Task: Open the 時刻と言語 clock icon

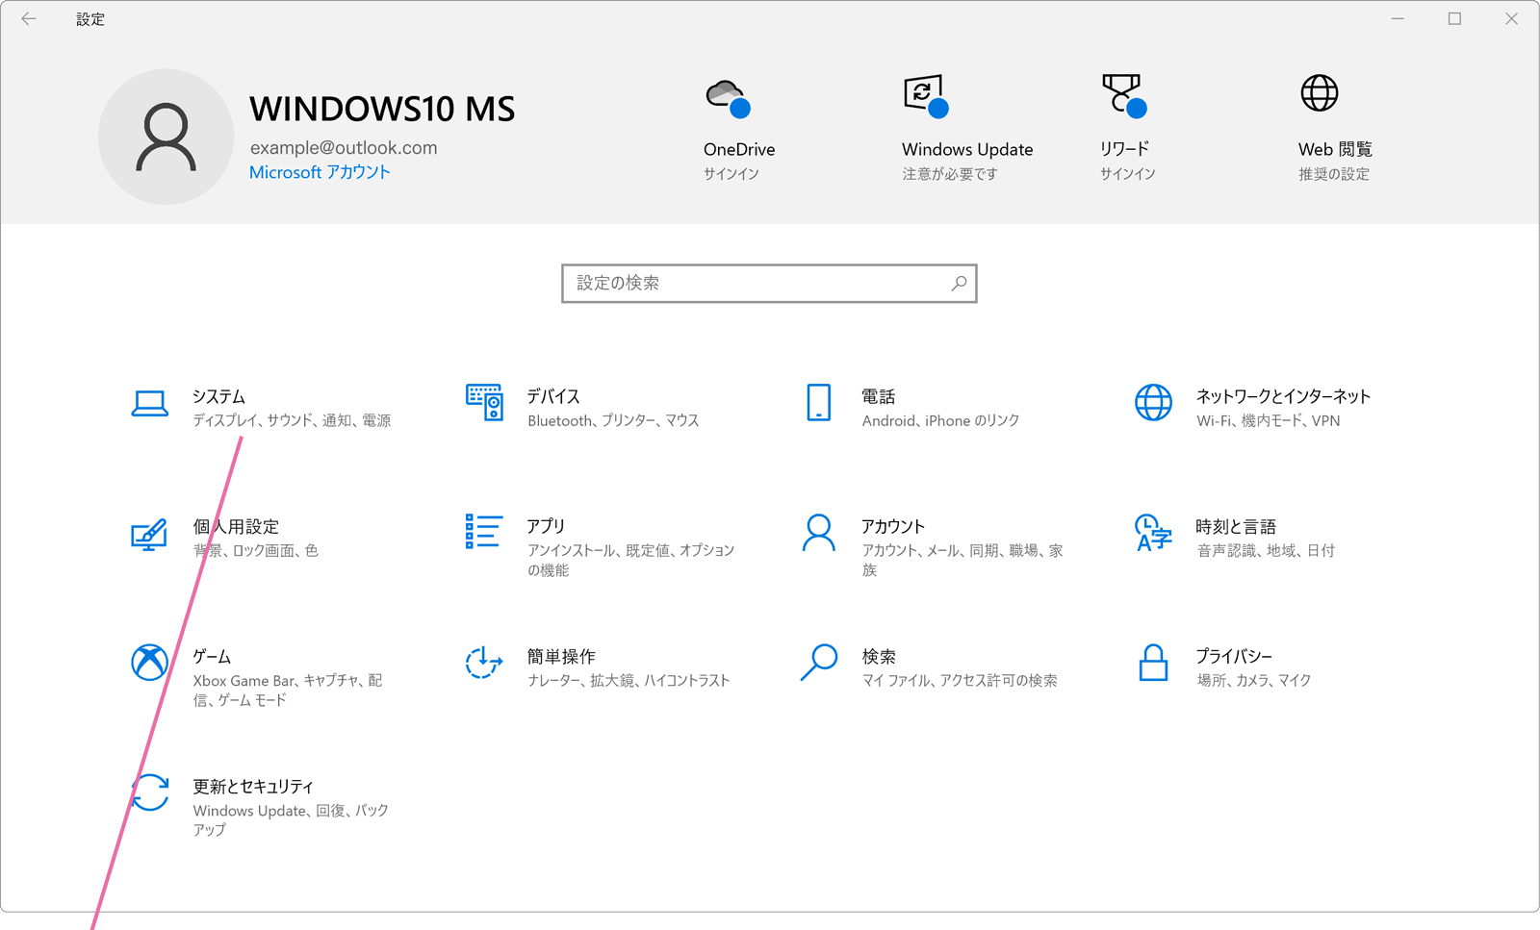Action: 1153,532
